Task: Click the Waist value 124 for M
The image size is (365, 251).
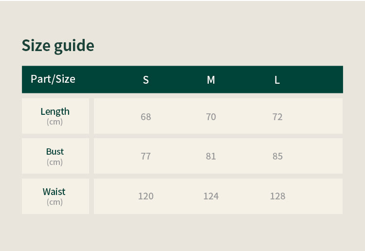Action: pos(211,196)
